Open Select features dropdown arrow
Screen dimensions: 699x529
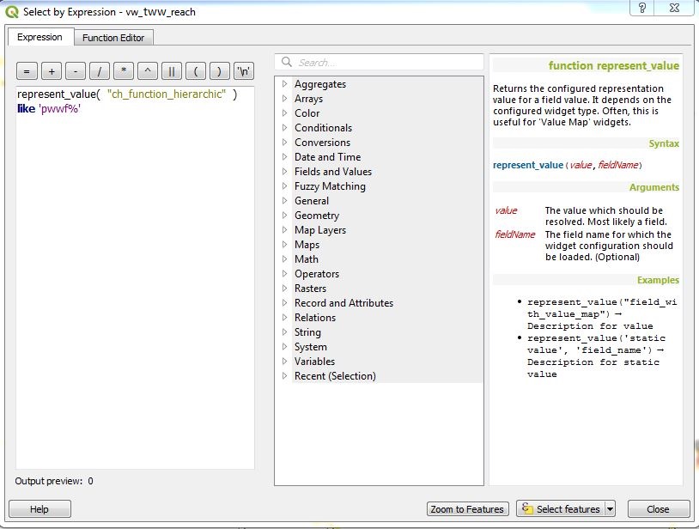(x=611, y=509)
